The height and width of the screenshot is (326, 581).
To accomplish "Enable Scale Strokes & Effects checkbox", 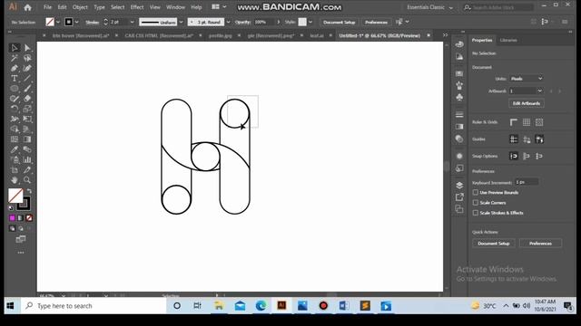I will point(476,213).
